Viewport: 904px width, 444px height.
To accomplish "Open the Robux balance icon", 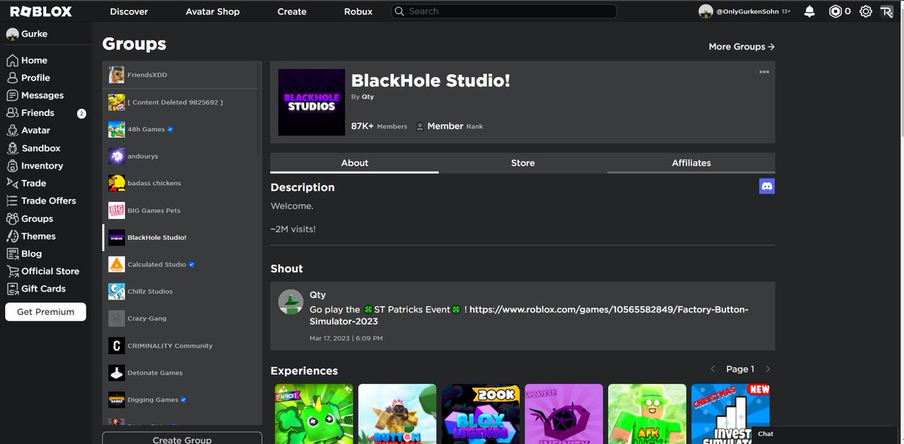I will 835,11.
